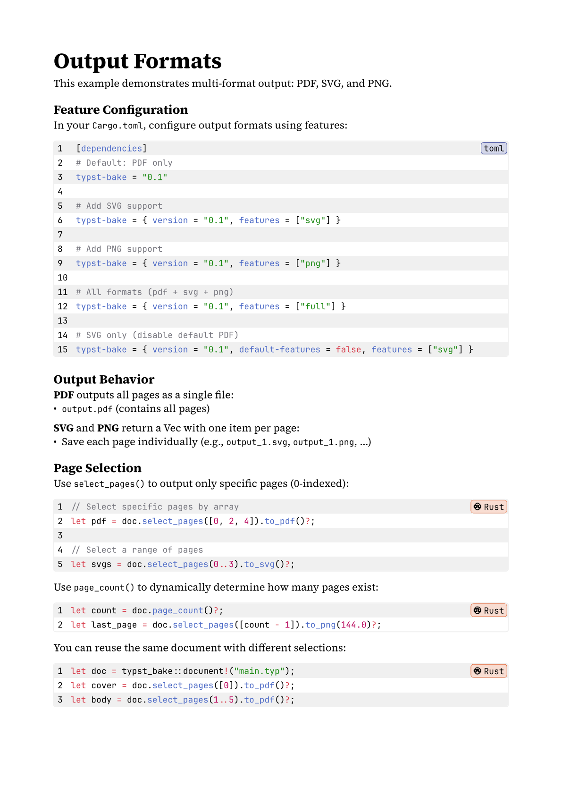
Task: Click the Rust badge beside the page_count line
Action: [488, 610]
